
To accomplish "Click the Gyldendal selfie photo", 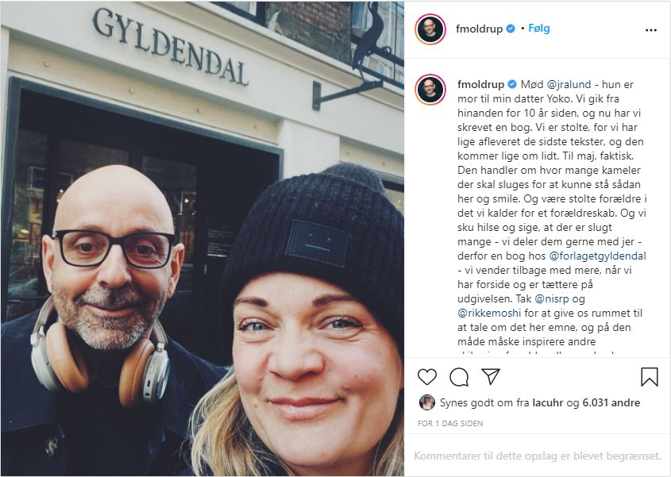I will click(x=202, y=239).
